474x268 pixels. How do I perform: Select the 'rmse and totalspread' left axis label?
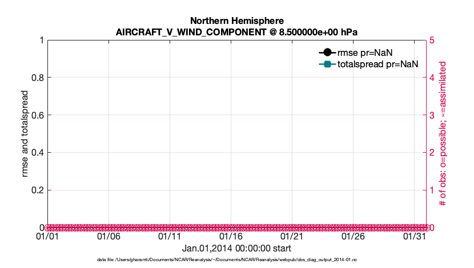pyautogui.click(x=25, y=134)
